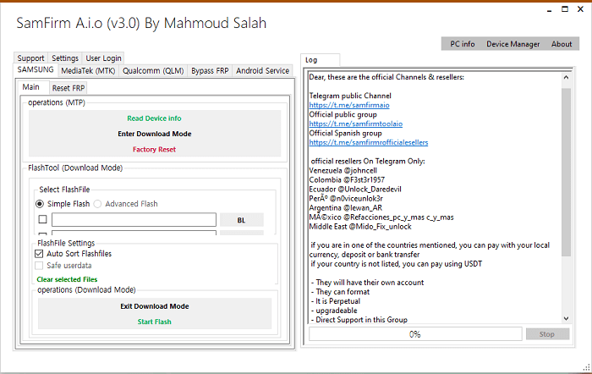
Task: Click Start Flash
Action: 155,322
